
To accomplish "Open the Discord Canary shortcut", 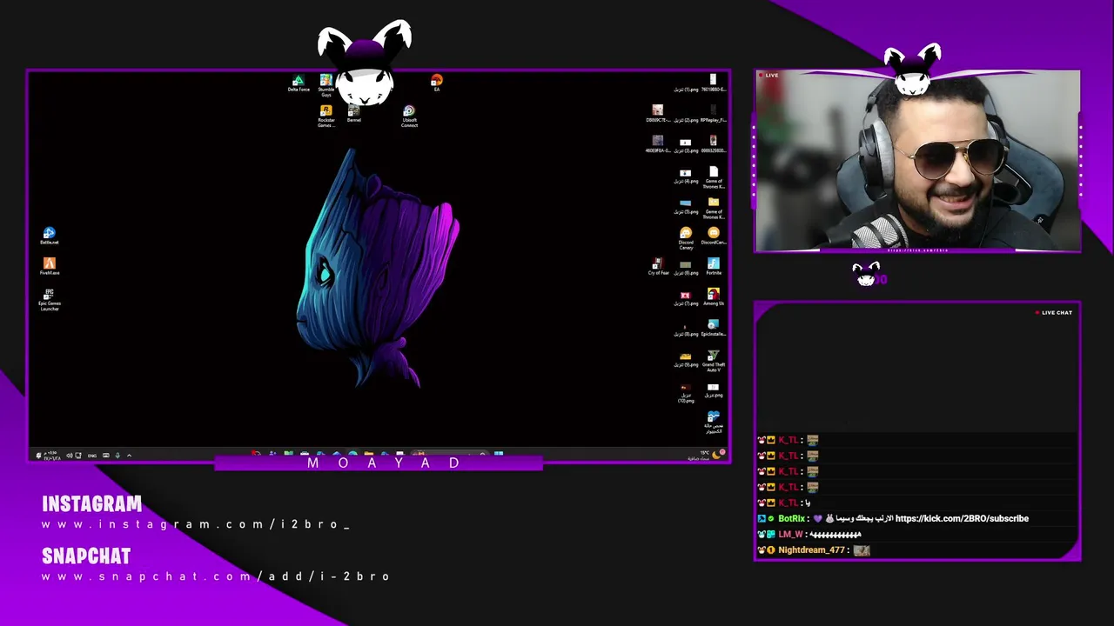I will (x=686, y=238).
